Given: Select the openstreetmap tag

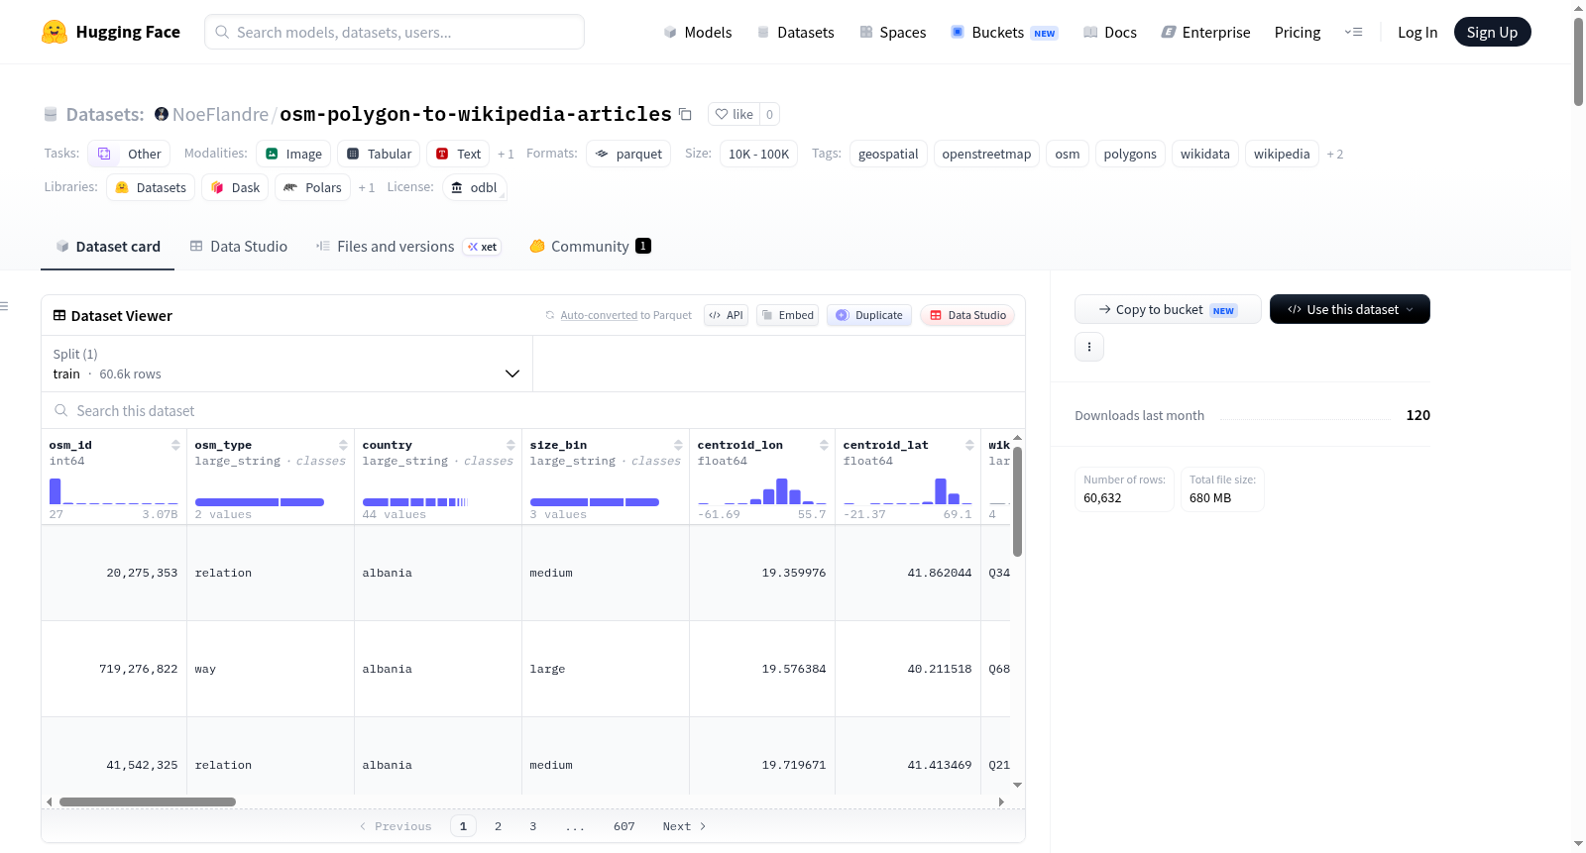Looking at the screenshot, I should [x=986, y=154].
